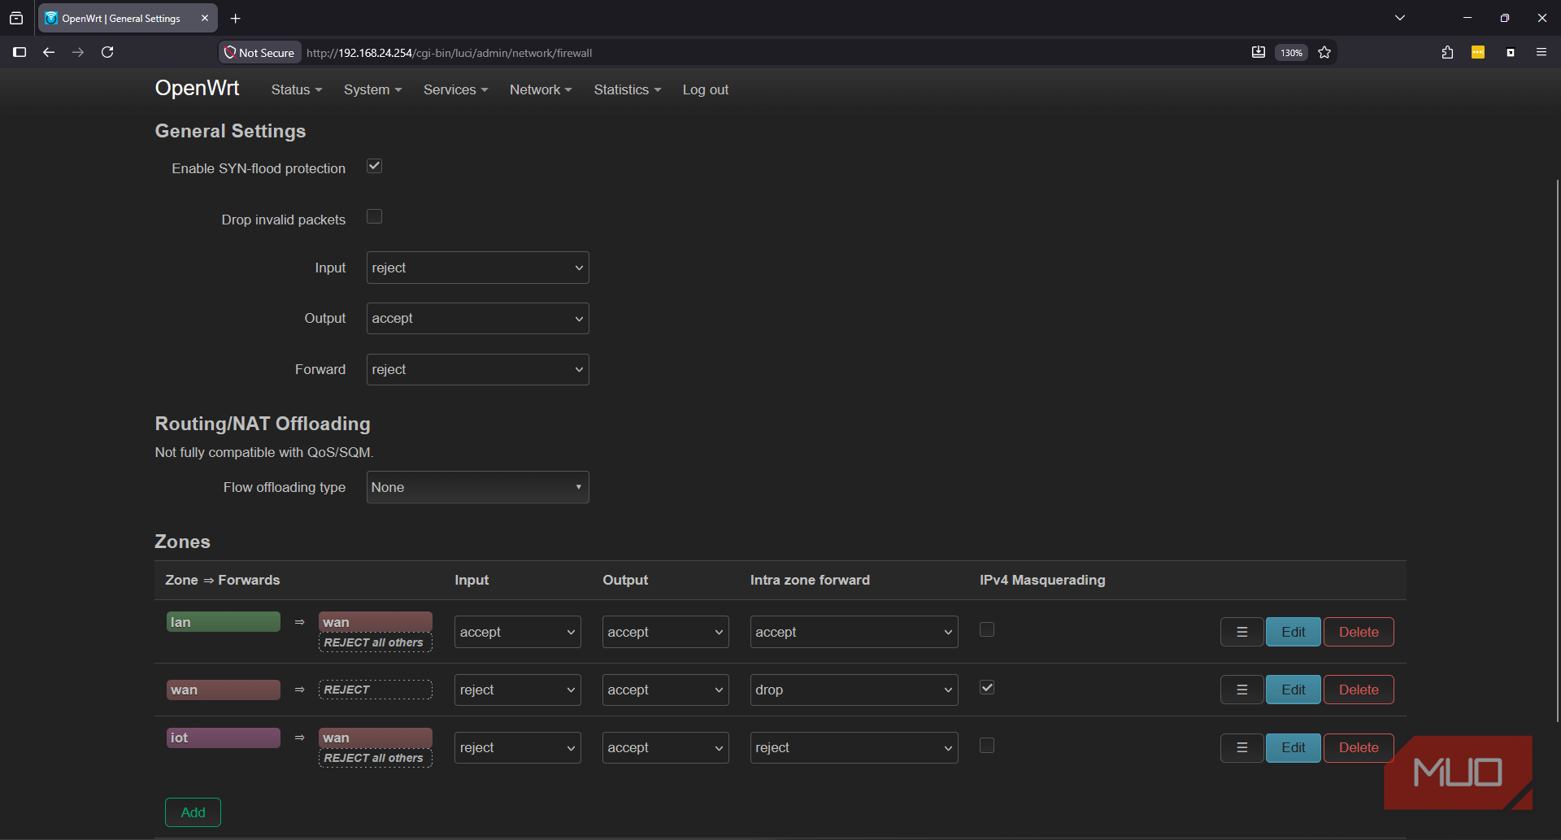Edit the lan zone
This screenshot has width=1561, height=840.
click(x=1294, y=632)
